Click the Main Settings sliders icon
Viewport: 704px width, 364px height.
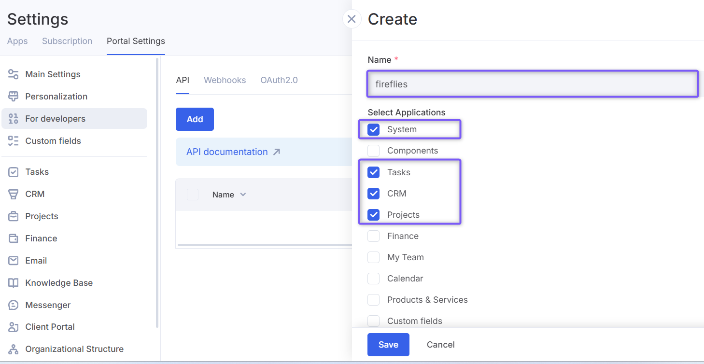coord(14,74)
